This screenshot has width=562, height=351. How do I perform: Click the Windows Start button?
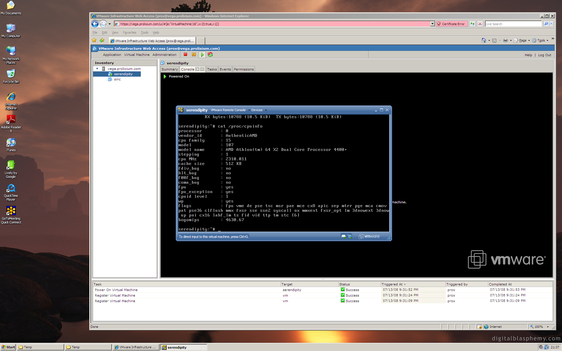tap(8, 347)
